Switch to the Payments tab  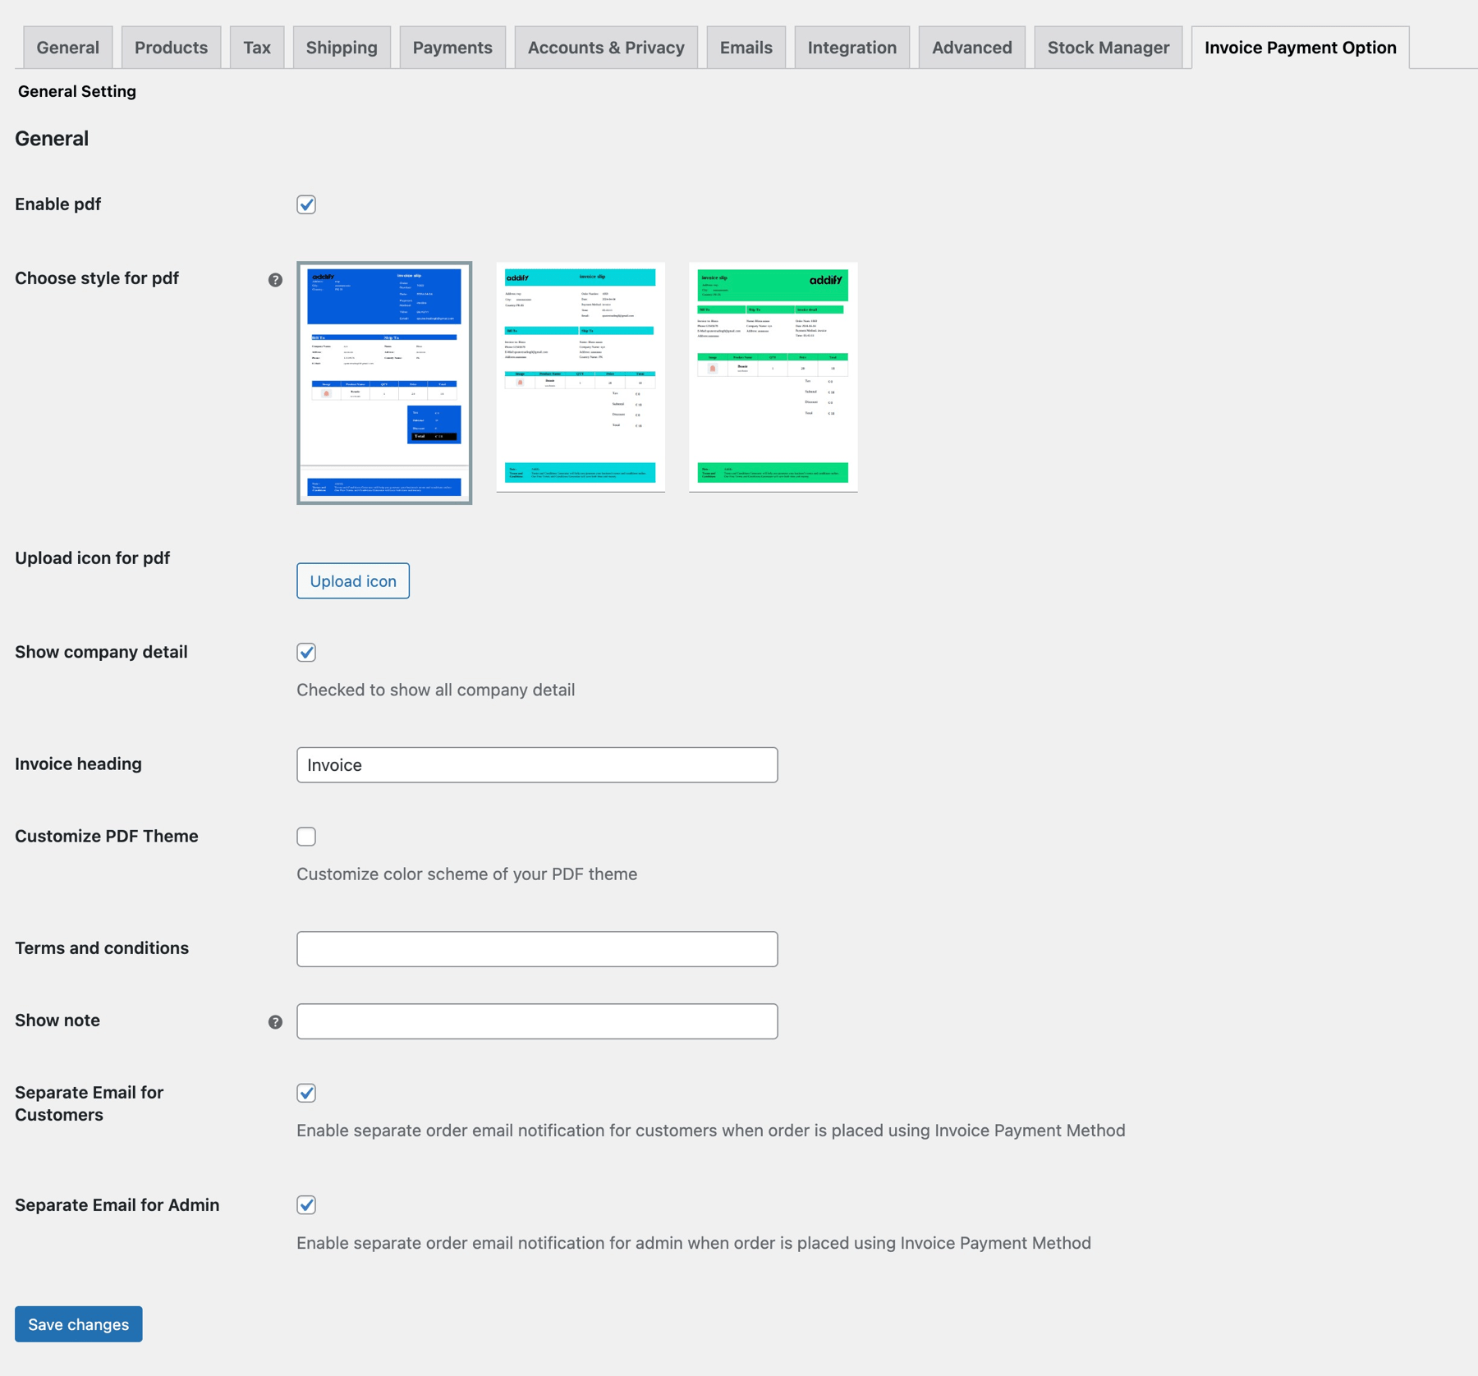452,47
